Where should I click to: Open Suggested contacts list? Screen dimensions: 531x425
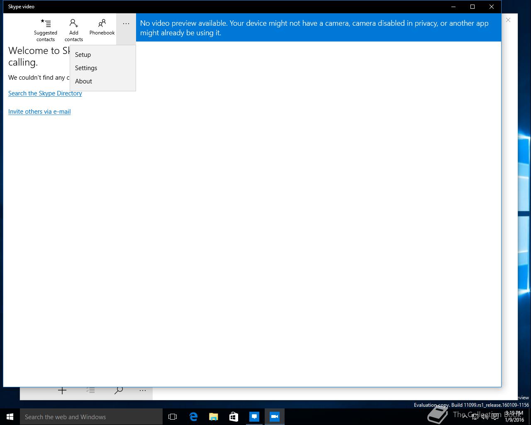46,30
